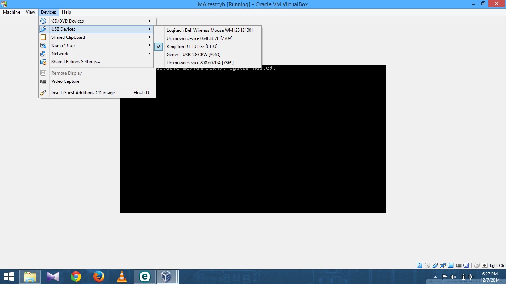Click the virtualization features chip icon
The width and height of the screenshot is (506, 284).
tap(466, 266)
